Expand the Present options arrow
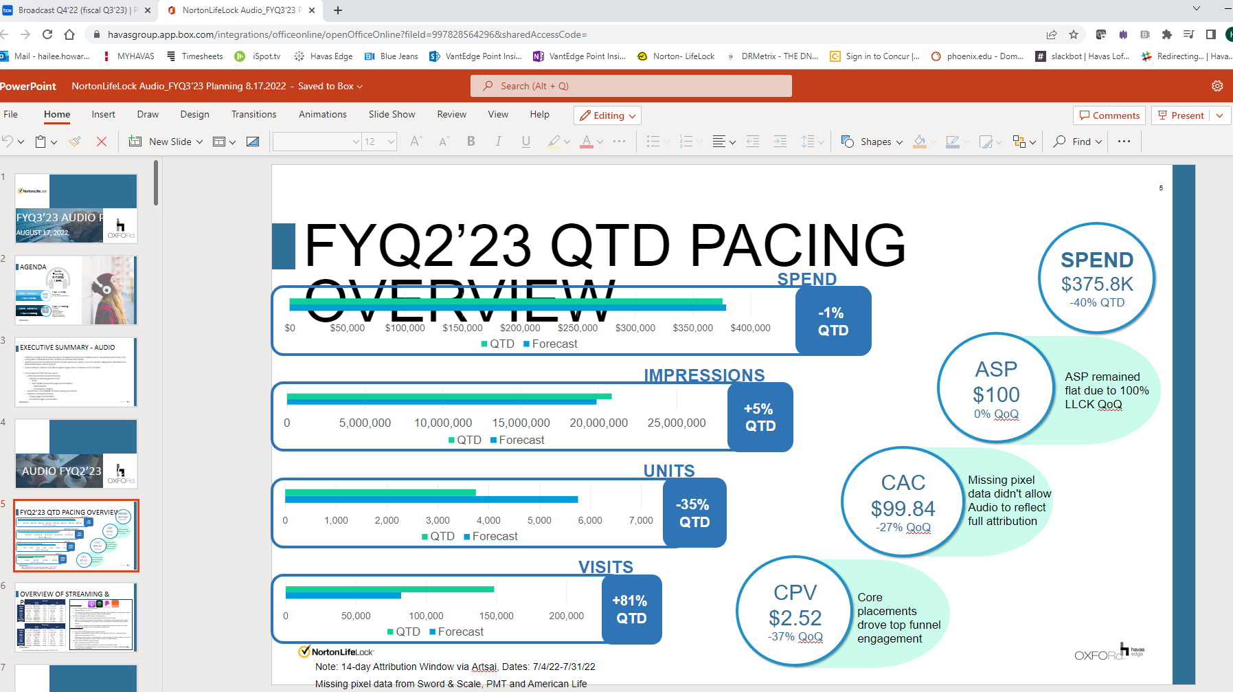 (1220, 115)
